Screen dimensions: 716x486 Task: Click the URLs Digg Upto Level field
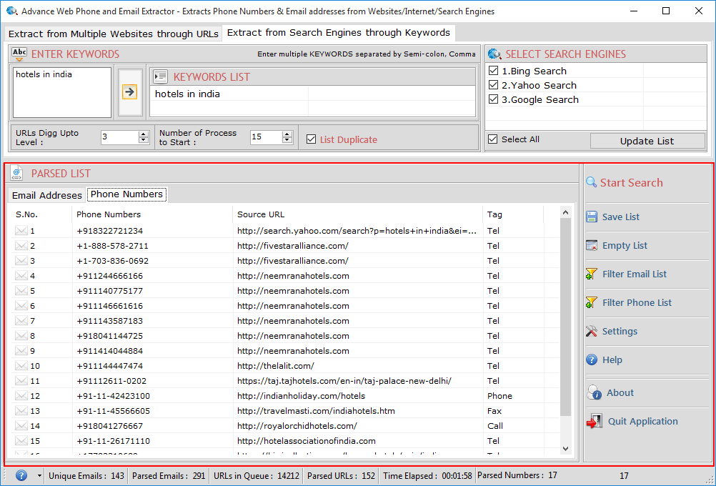[119, 137]
